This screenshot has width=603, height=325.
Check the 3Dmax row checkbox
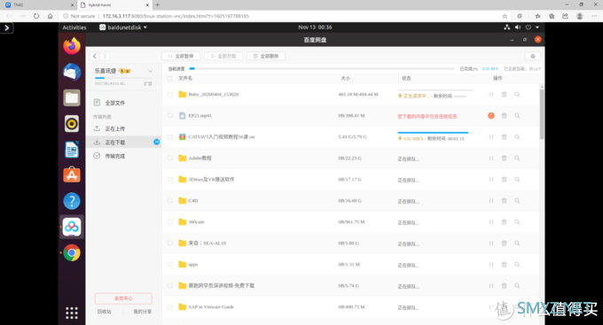169,180
